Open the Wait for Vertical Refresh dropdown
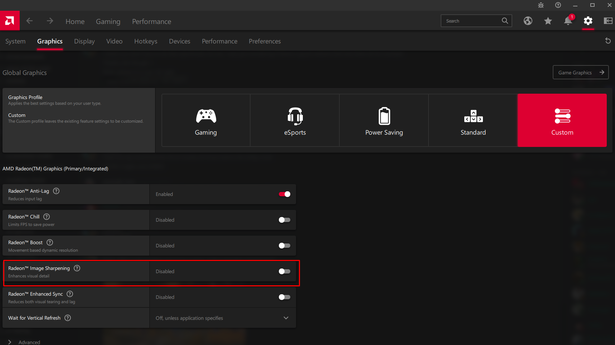Image resolution: width=615 pixels, height=345 pixels. (x=222, y=318)
